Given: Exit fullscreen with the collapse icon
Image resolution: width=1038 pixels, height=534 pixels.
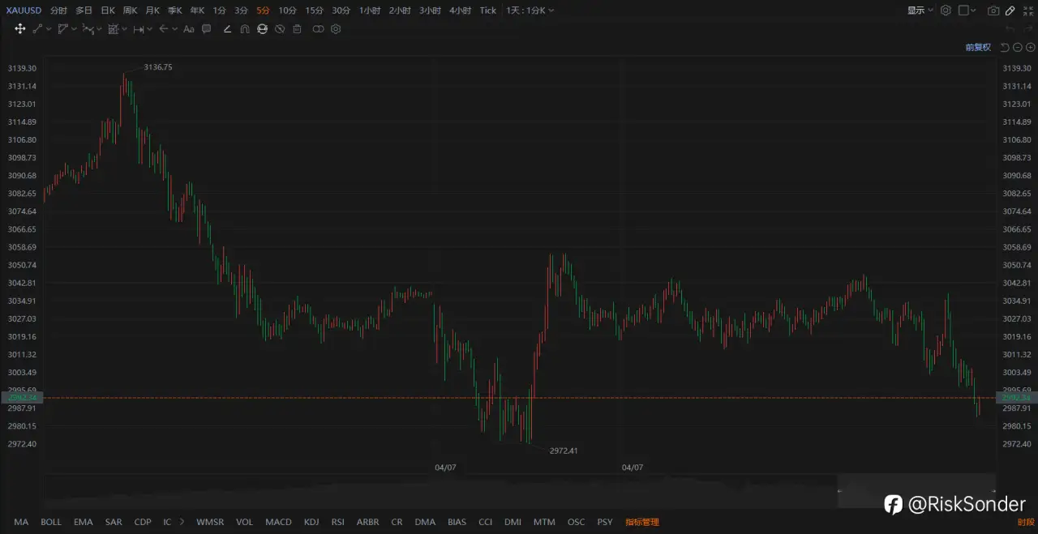Looking at the screenshot, I should pyautogui.click(x=1028, y=11).
